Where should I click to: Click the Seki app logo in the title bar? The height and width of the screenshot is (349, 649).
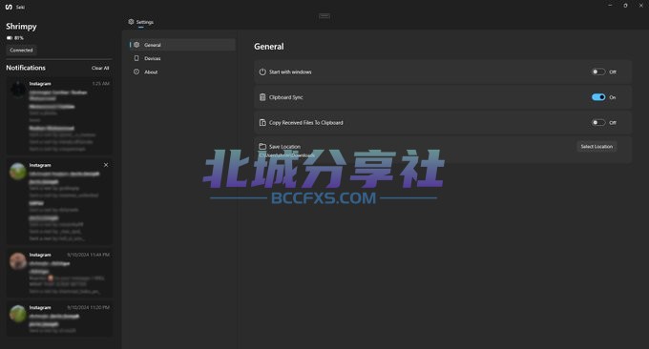point(9,7)
